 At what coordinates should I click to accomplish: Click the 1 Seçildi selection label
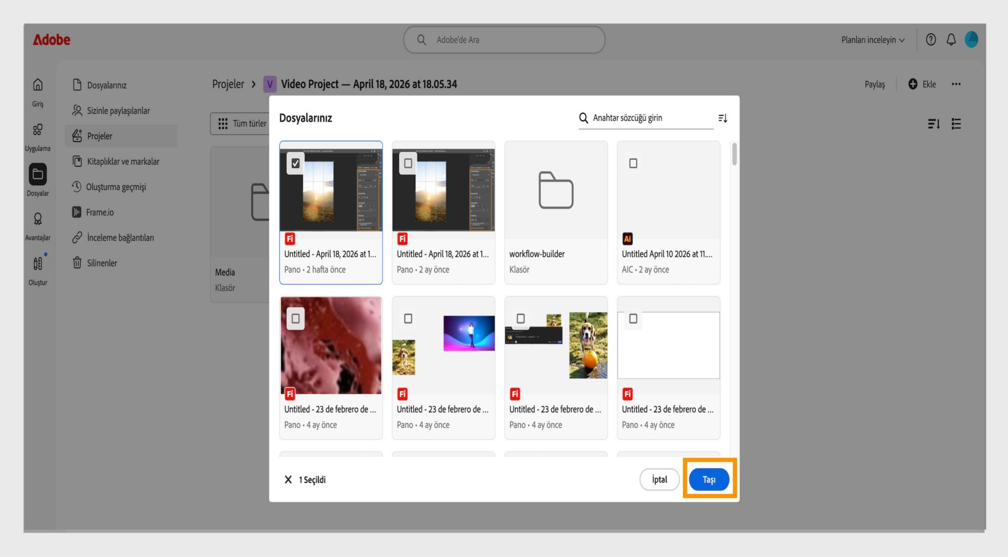coord(312,480)
